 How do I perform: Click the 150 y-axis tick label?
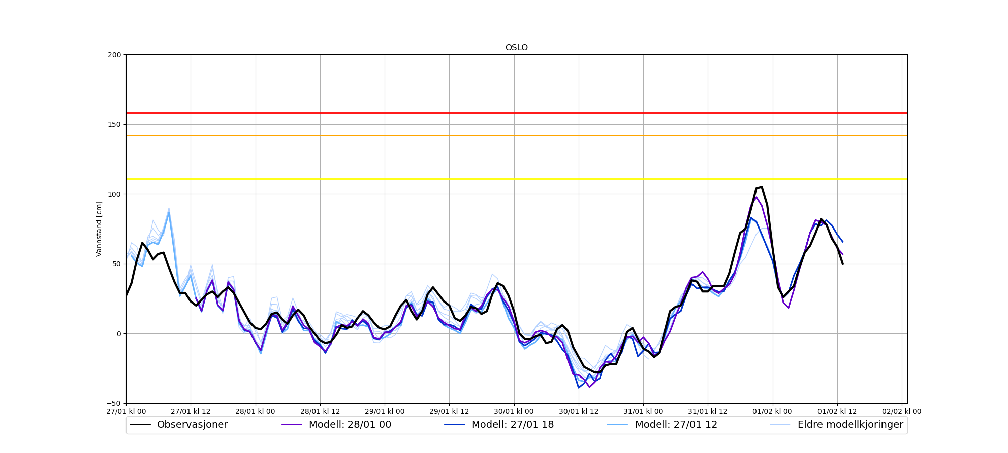pyautogui.click(x=115, y=124)
